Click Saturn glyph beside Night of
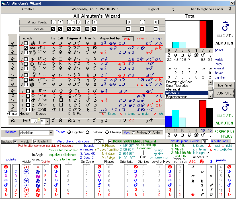 pyautogui.click(x=173, y=9)
